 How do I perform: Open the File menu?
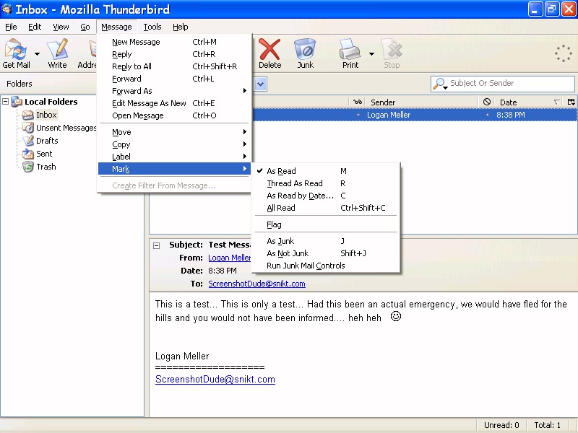[x=11, y=27]
